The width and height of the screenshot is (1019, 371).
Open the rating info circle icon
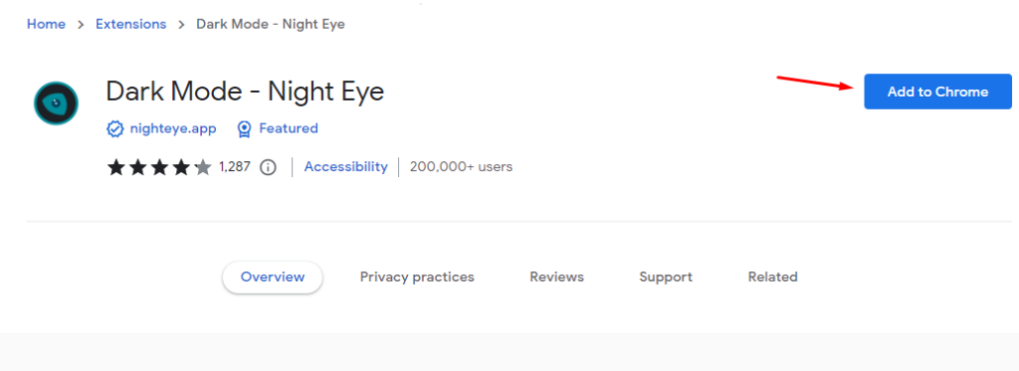coord(268,167)
